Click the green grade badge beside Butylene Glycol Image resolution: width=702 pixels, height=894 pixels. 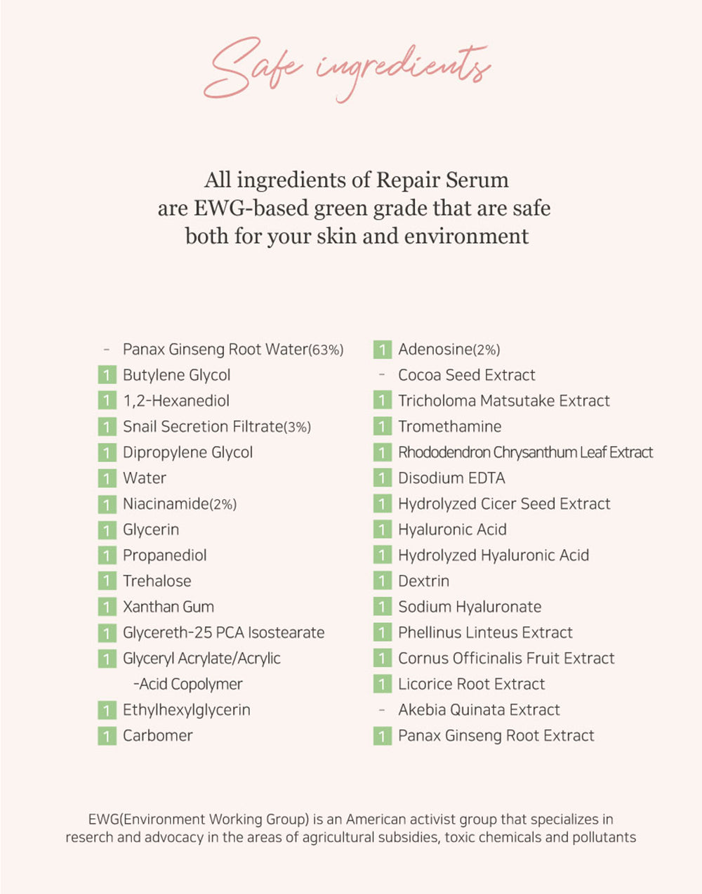coord(107,376)
